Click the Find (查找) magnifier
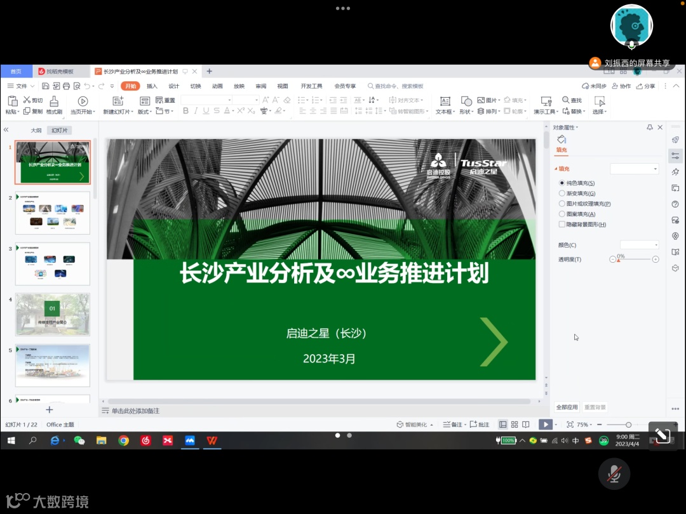 coord(572,100)
